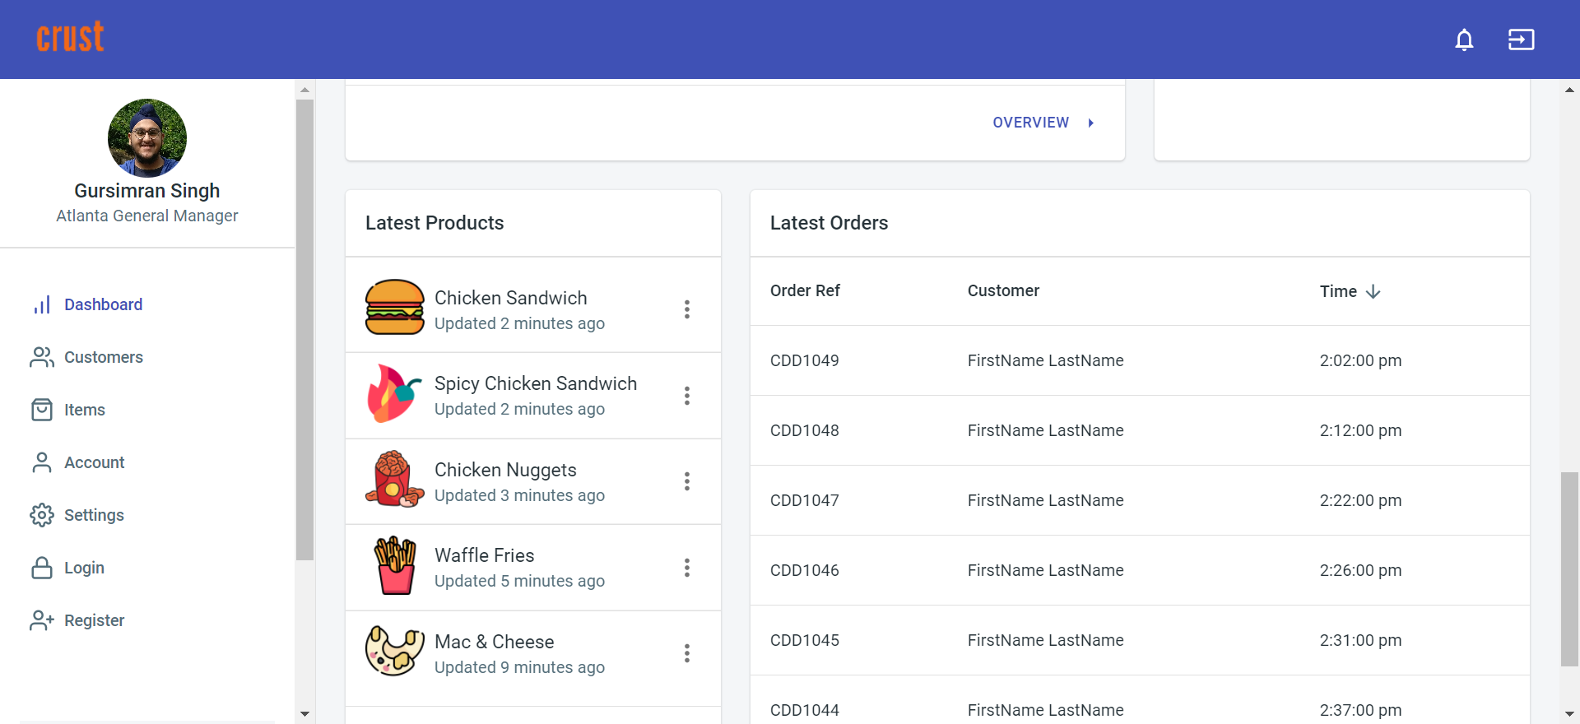Click the Dashboard bar chart icon
1580x724 pixels.
pyautogui.click(x=42, y=305)
